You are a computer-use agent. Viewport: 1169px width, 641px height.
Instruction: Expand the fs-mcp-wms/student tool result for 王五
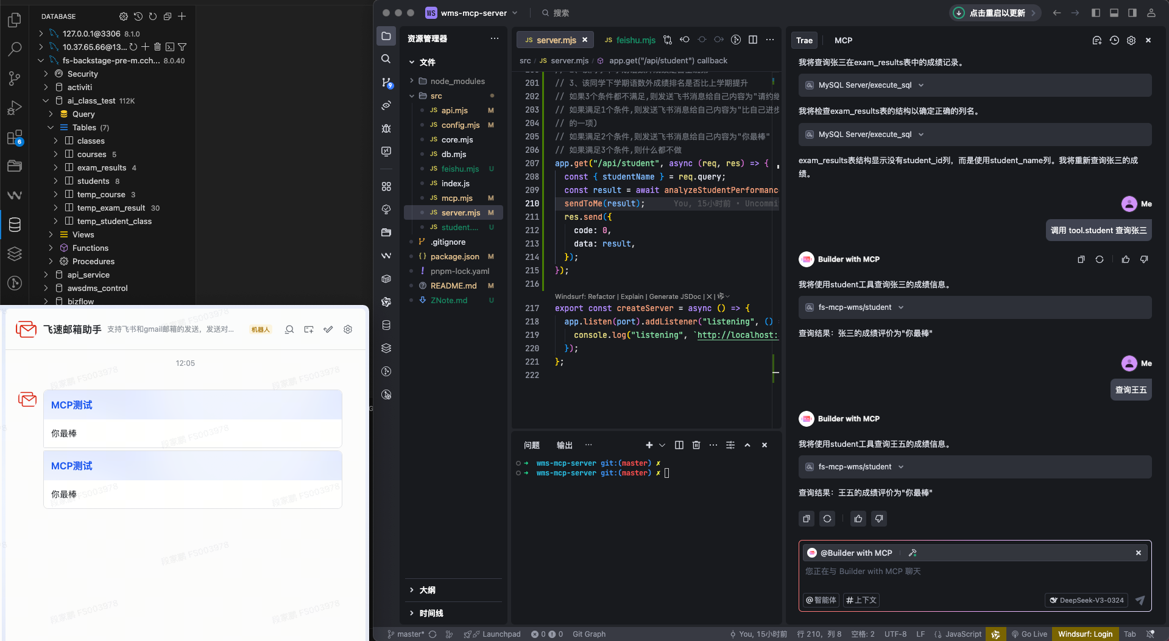click(901, 467)
